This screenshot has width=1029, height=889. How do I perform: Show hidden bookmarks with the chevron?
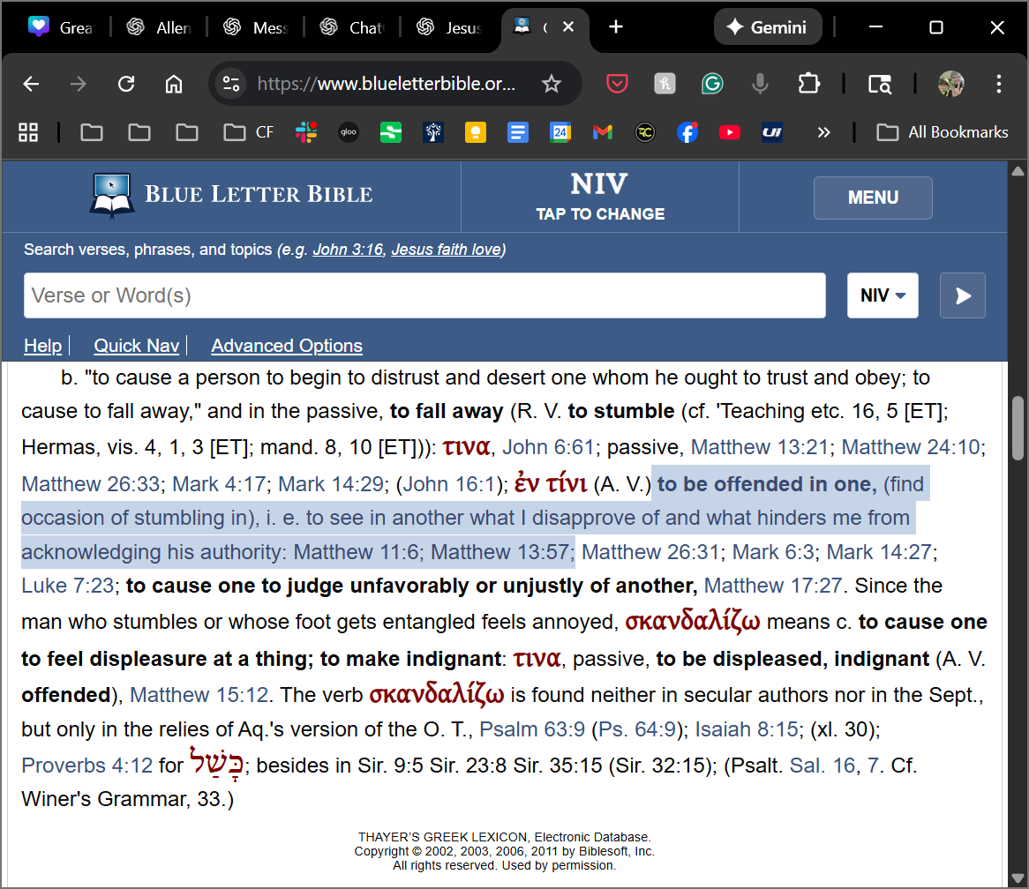click(x=823, y=132)
